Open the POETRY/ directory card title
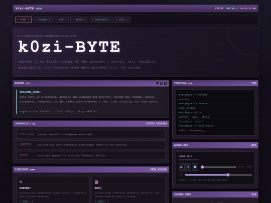This screenshot has width=271, height=203. click(25, 188)
